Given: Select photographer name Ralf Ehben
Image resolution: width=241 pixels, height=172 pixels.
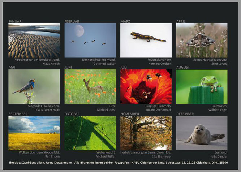Looking at the screenshot, I should [52, 156].
